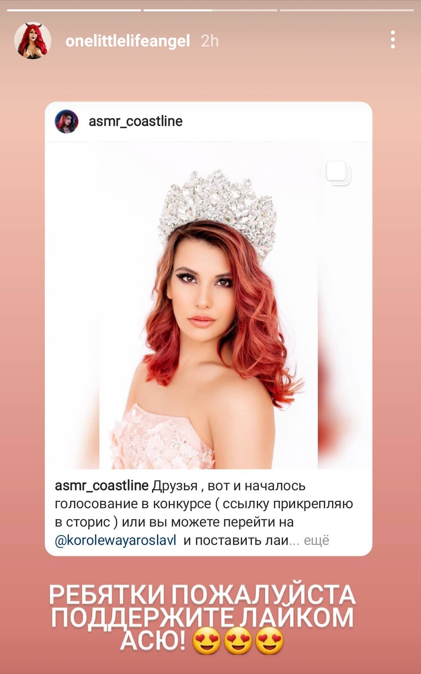Expand the caption with the ещё link
The height and width of the screenshot is (674, 421).
pos(317,540)
